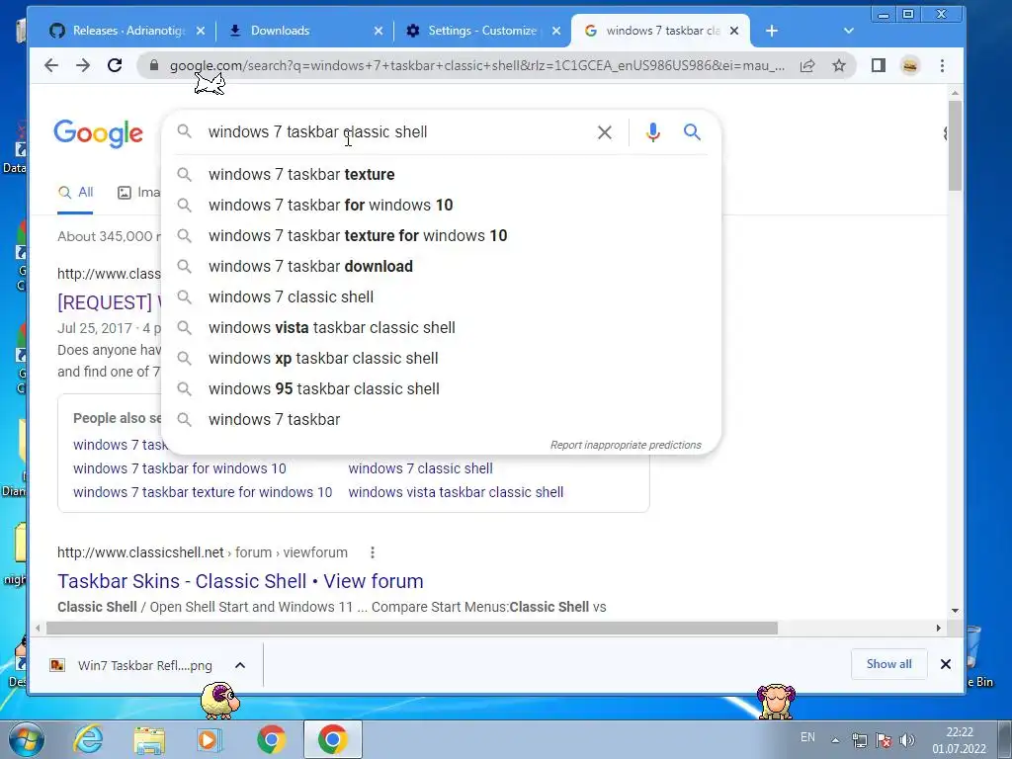1012x759 pixels.
Task: Show hidden system tray icons arrow
Action: [x=835, y=740]
